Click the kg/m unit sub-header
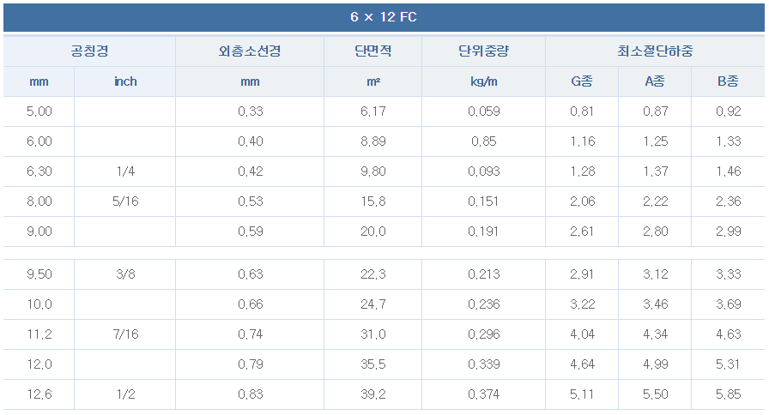Viewport: 769px width, 415px height. coord(484,81)
